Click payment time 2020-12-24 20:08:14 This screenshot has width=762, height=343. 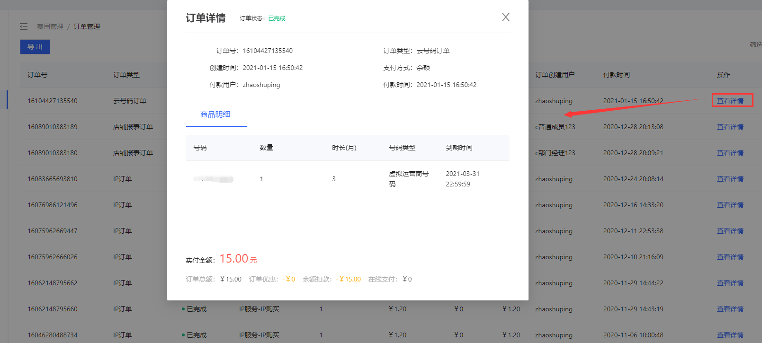pos(633,179)
